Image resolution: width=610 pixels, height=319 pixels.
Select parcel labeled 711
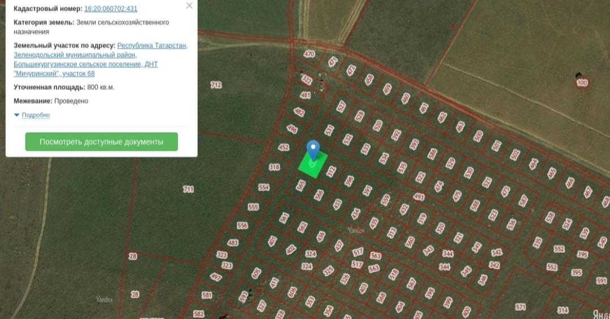188,190
